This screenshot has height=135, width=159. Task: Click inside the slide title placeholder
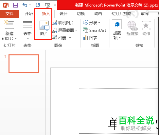pyautogui.click(x=118, y=111)
